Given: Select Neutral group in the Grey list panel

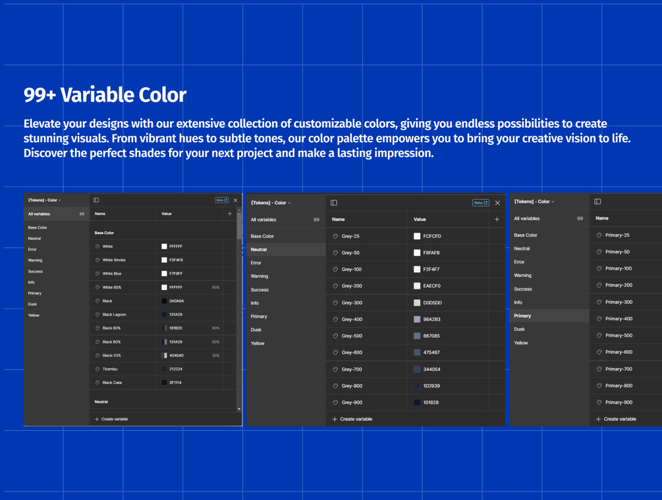Looking at the screenshot, I should [287, 250].
